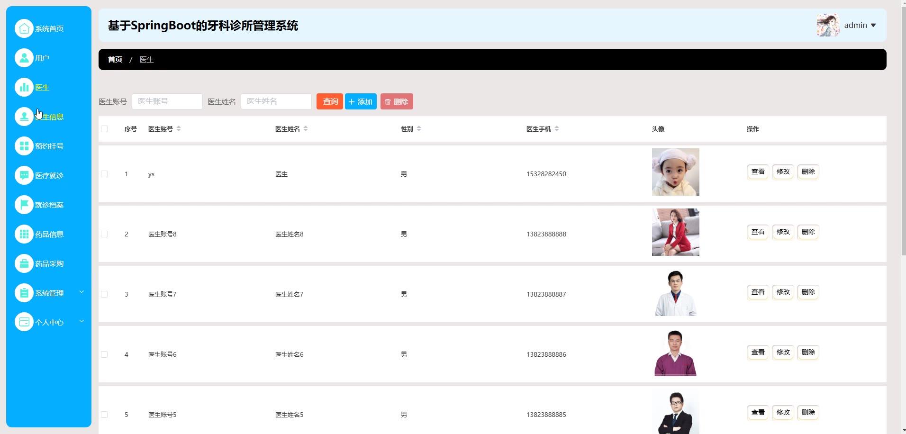Click the clipboard icon beside 系统管理

(x=24, y=293)
